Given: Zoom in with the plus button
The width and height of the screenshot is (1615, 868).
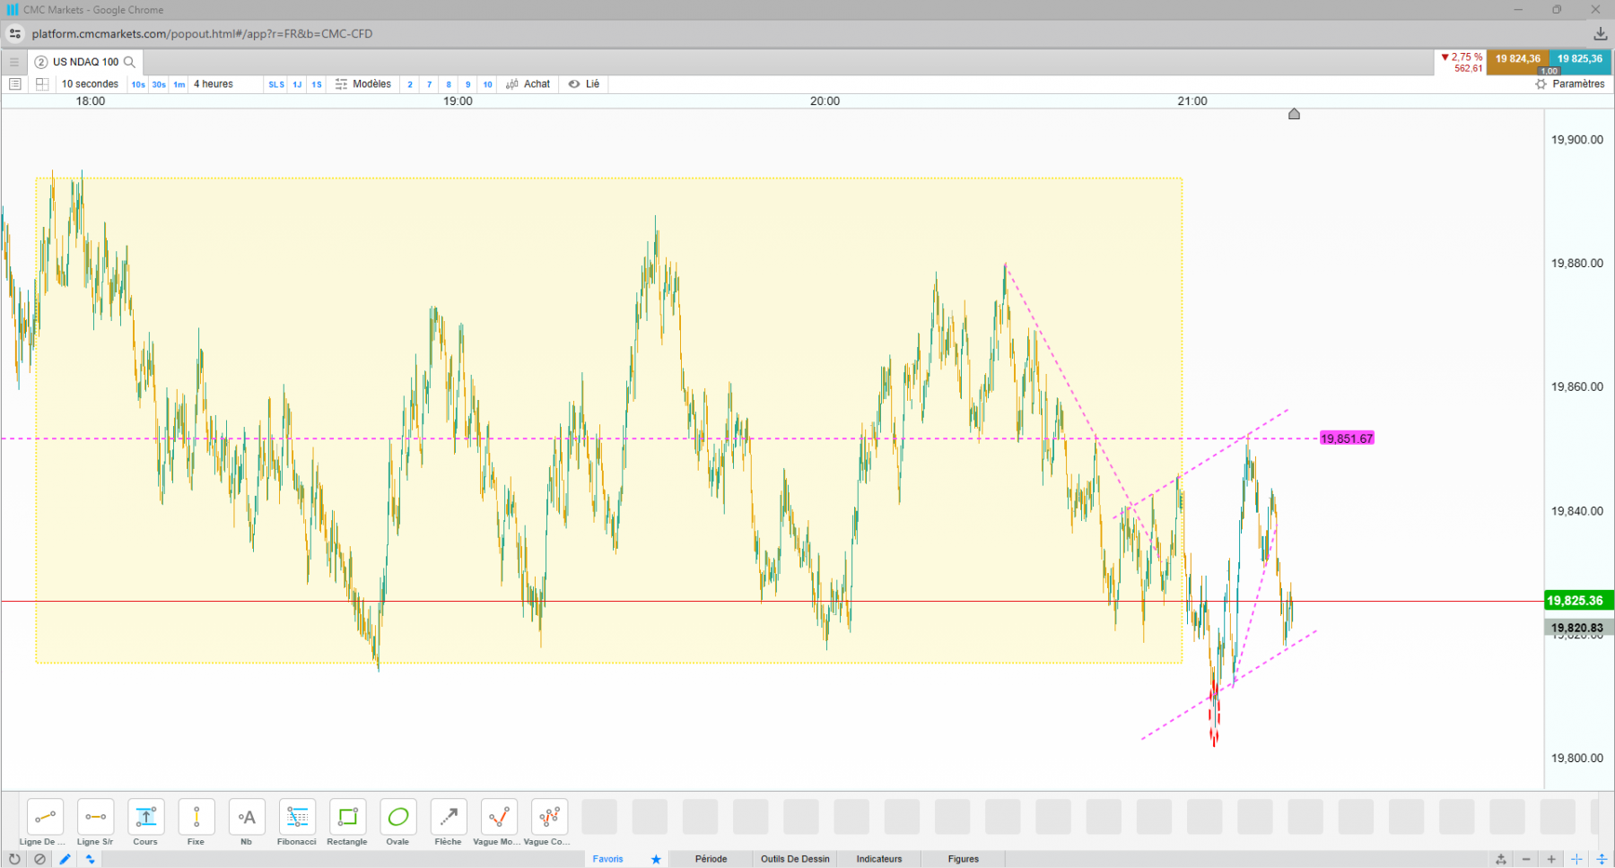Looking at the screenshot, I should [x=1551, y=859].
